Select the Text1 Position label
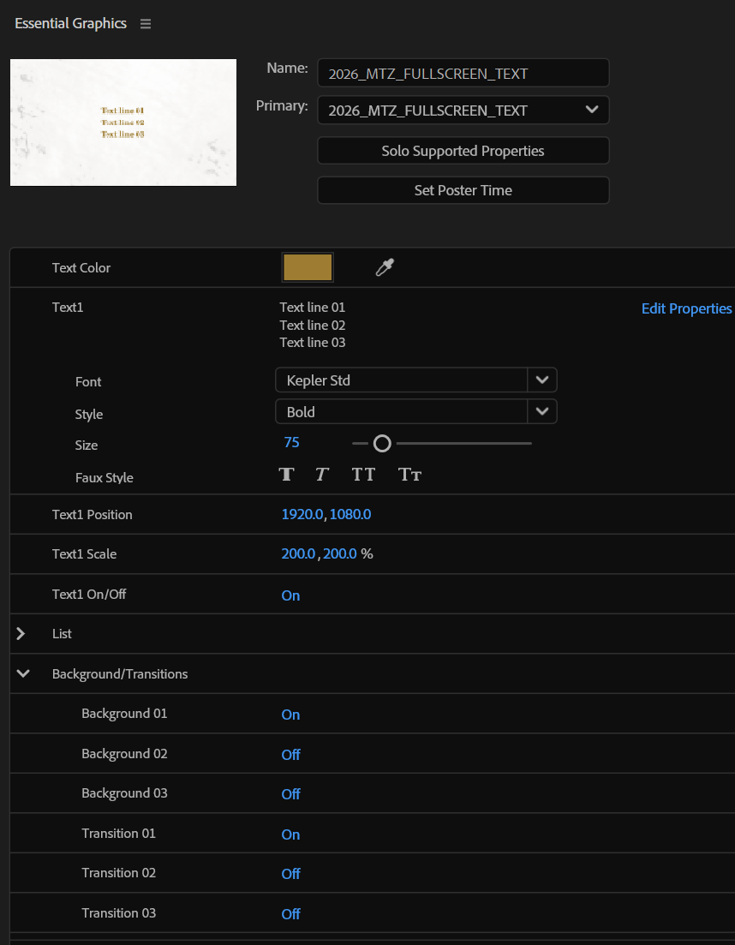This screenshot has width=735, height=945. (93, 515)
